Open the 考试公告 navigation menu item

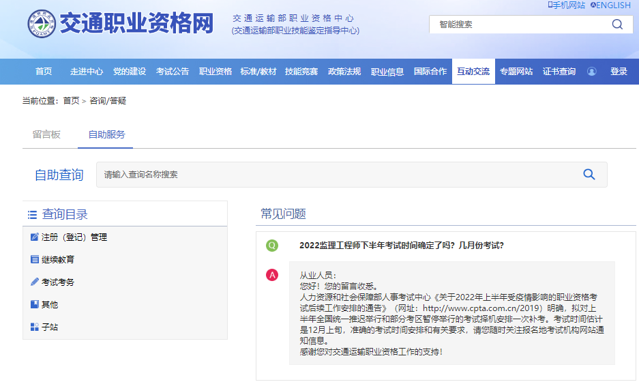point(172,72)
